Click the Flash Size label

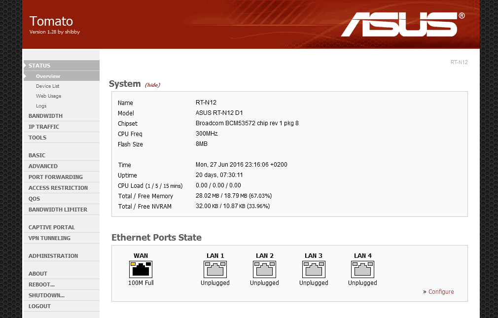click(130, 144)
